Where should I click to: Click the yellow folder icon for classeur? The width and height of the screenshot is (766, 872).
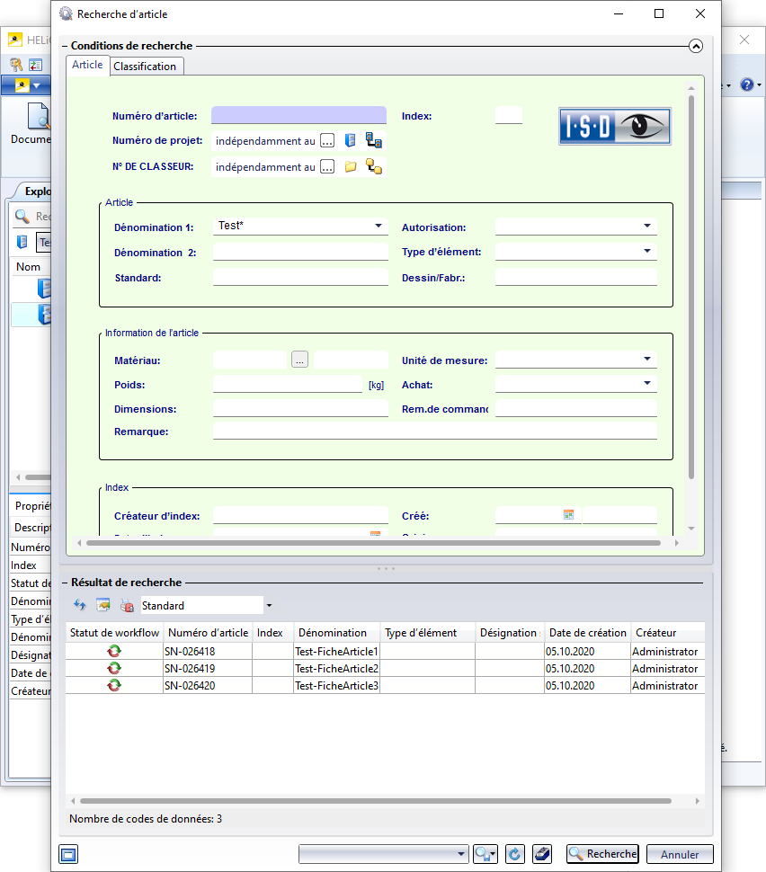click(350, 167)
